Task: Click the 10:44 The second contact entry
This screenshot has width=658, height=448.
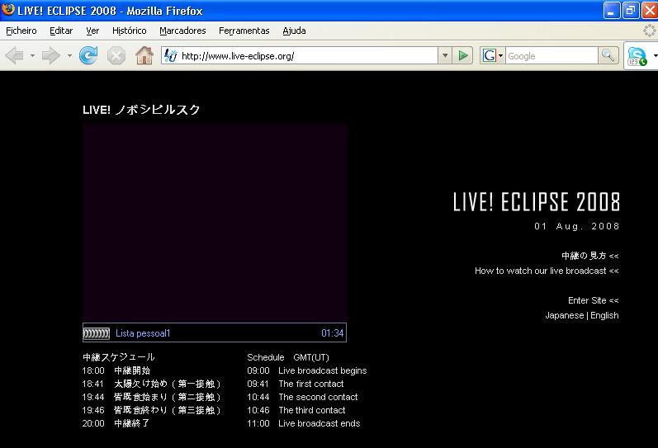Action: (302, 397)
